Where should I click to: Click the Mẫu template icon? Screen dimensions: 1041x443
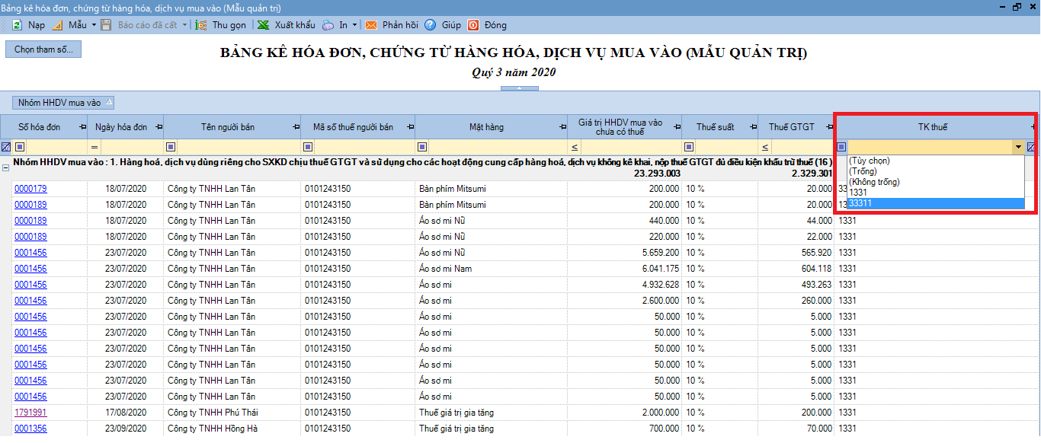click(57, 25)
